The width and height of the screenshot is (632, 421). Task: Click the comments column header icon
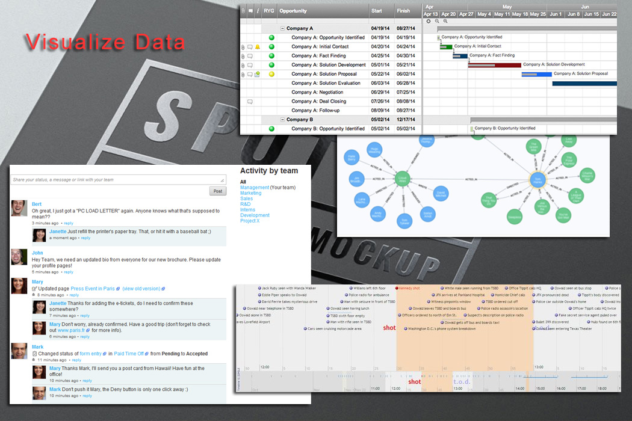(x=250, y=11)
